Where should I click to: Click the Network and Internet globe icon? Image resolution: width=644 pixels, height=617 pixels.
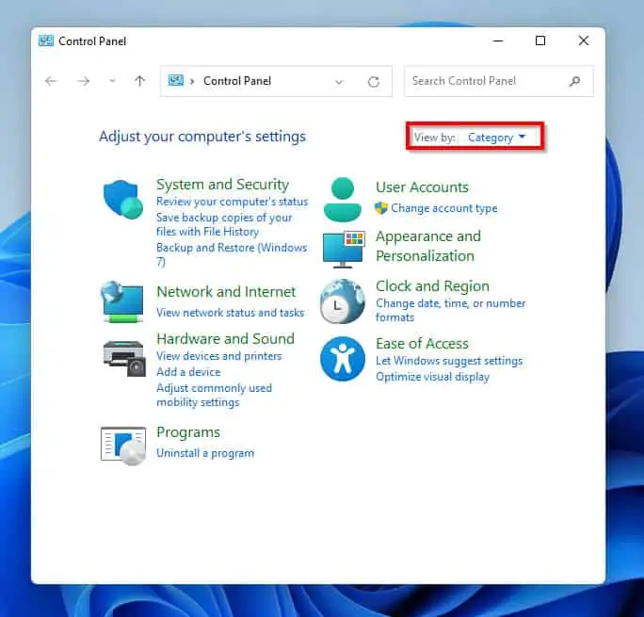click(x=122, y=302)
